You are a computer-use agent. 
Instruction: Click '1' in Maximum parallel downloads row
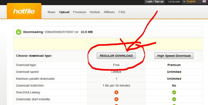pos(116,79)
